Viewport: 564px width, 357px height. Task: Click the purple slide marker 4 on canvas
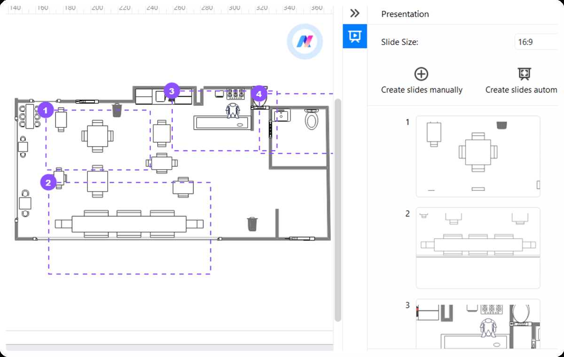pos(258,94)
